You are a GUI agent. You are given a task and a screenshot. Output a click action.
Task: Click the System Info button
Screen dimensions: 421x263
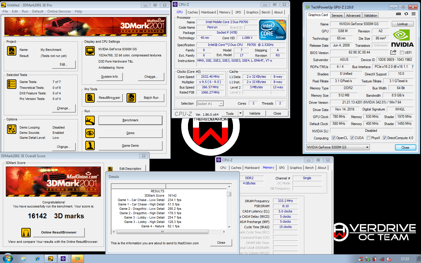109,77
